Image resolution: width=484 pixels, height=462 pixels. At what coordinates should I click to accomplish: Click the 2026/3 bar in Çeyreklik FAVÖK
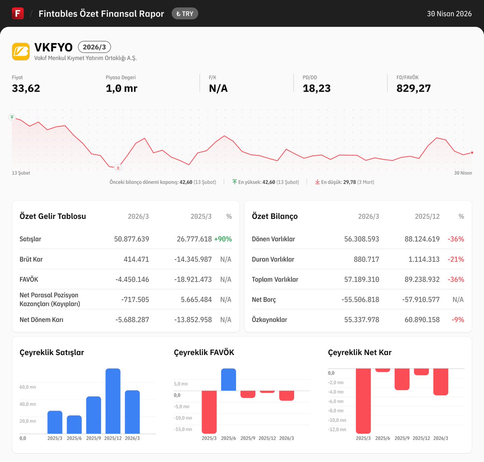(287, 395)
